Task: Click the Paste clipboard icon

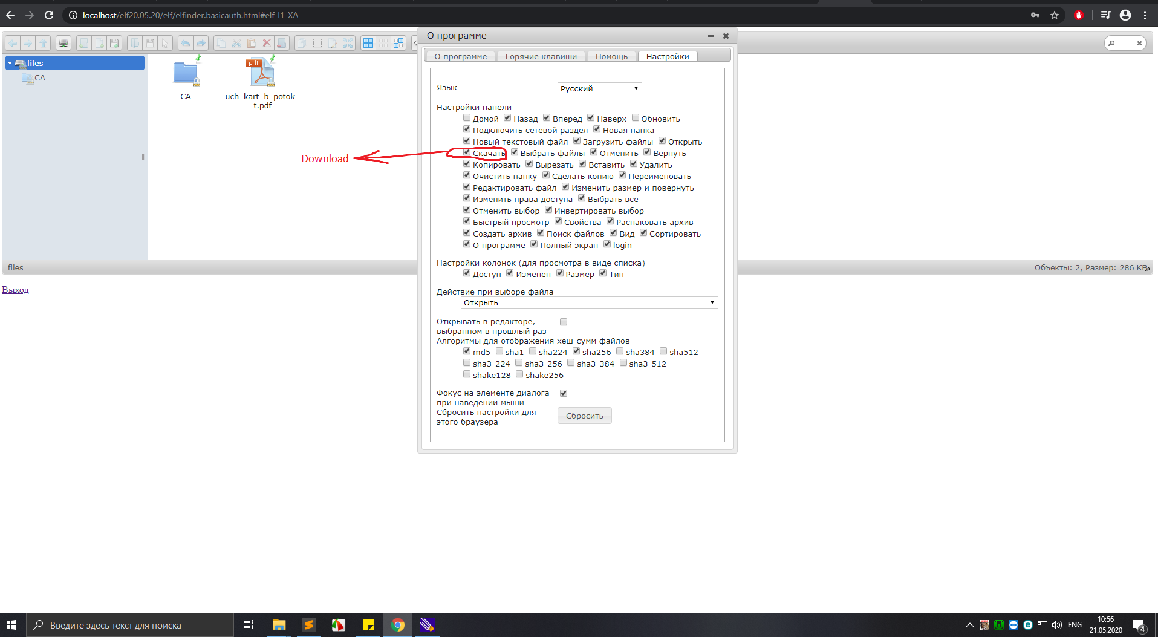Action: point(251,42)
